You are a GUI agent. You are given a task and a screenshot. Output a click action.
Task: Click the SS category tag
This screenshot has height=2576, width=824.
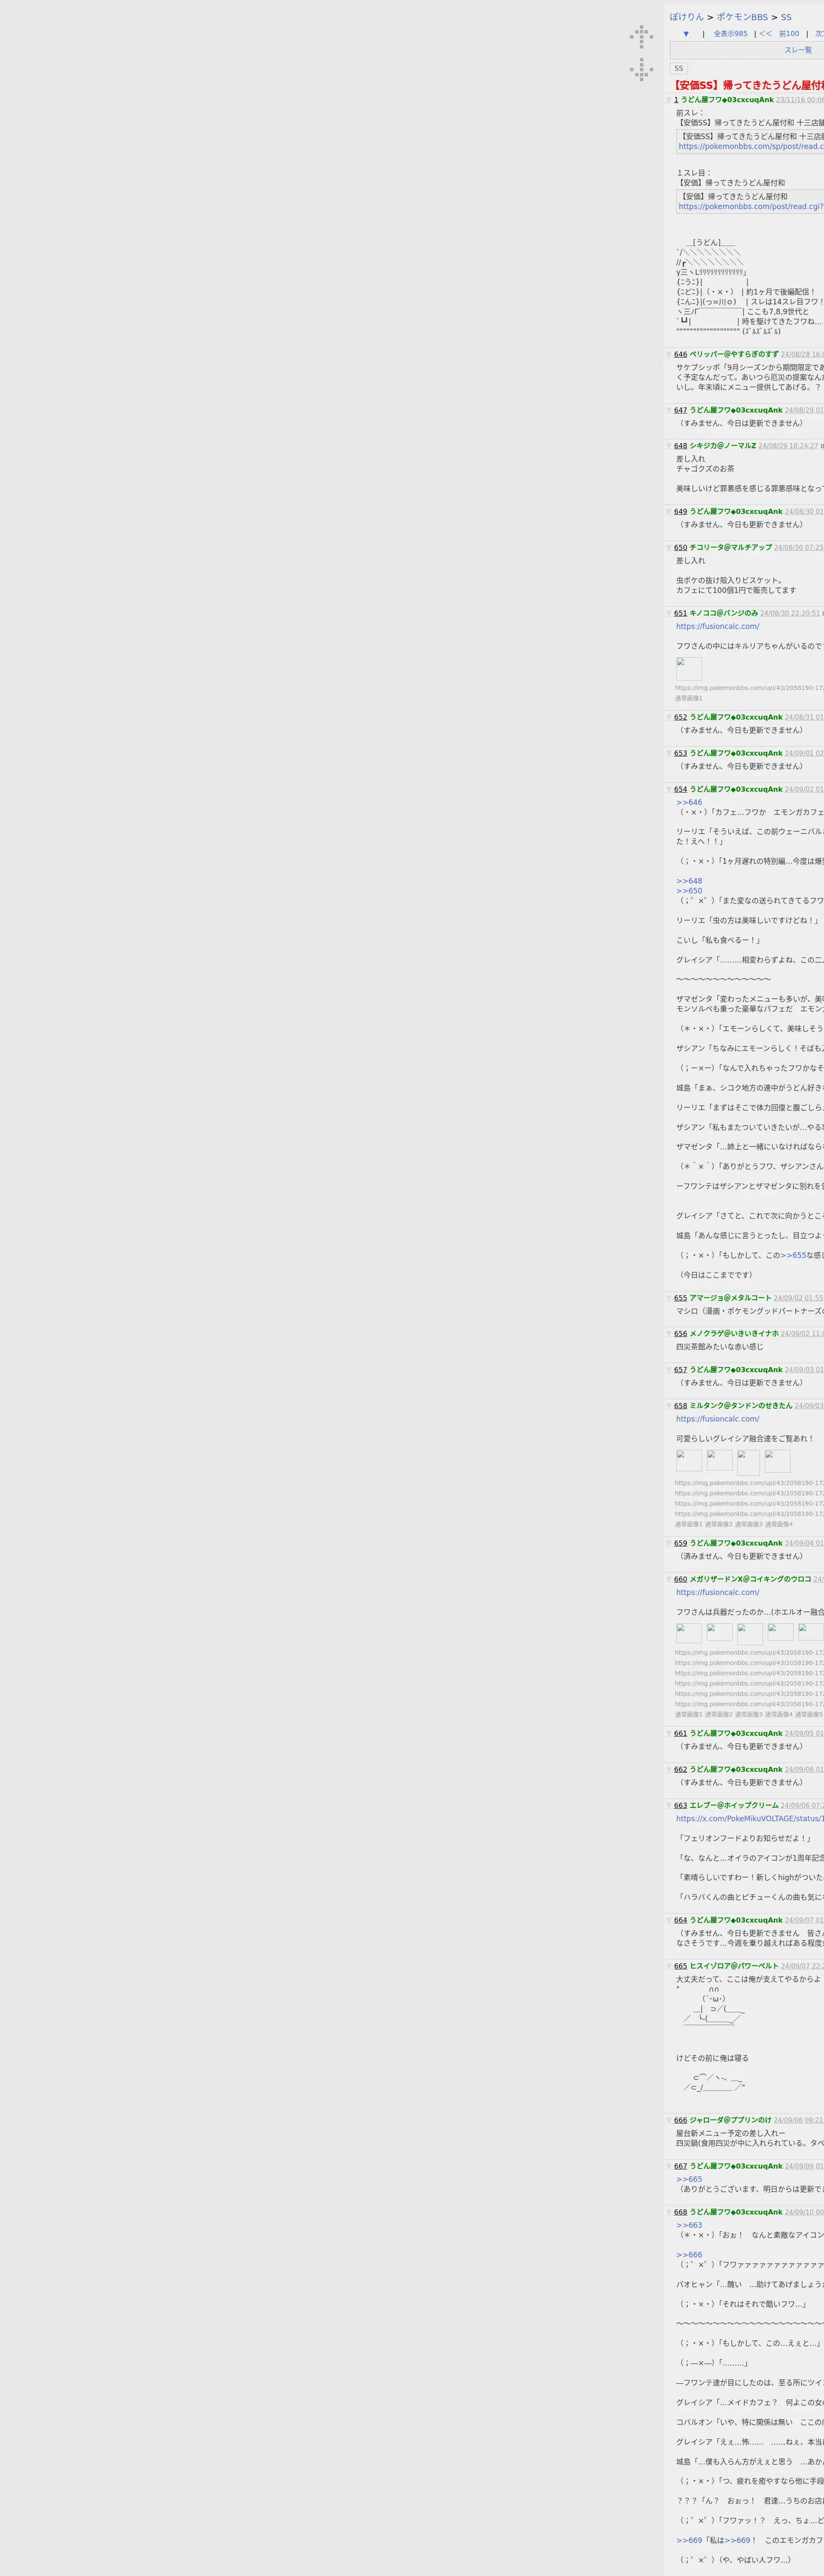point(678,69)
